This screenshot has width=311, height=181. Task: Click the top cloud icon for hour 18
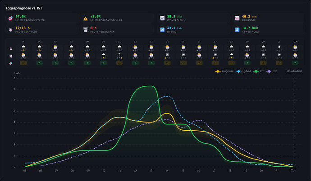(x=231, y=47)
